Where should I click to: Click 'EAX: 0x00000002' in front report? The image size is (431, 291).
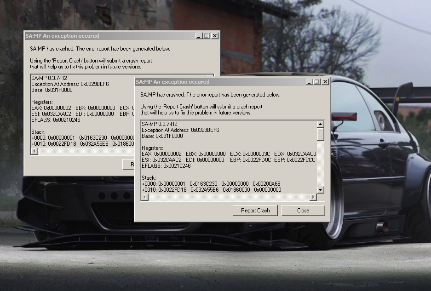coord(161,154)
